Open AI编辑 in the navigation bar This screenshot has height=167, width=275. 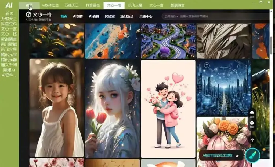tap(94, 16)
